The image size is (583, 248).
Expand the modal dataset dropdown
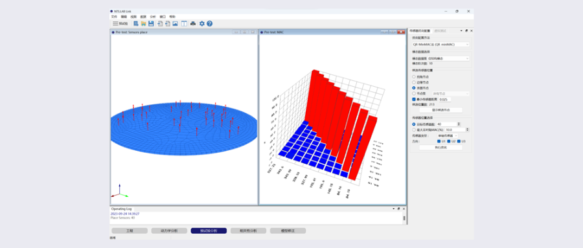[448, 58]
